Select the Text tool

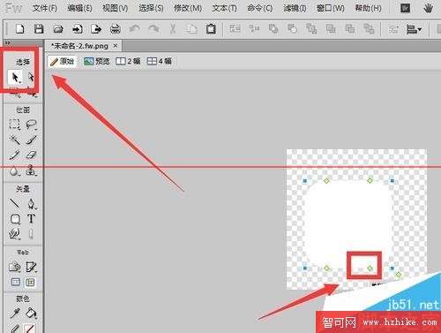point(31,219)
